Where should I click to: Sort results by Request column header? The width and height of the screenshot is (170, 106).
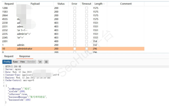click(9, 4)
